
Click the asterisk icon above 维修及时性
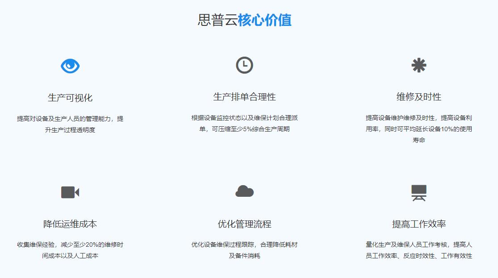pyautogui.click(x=419, y=65)
